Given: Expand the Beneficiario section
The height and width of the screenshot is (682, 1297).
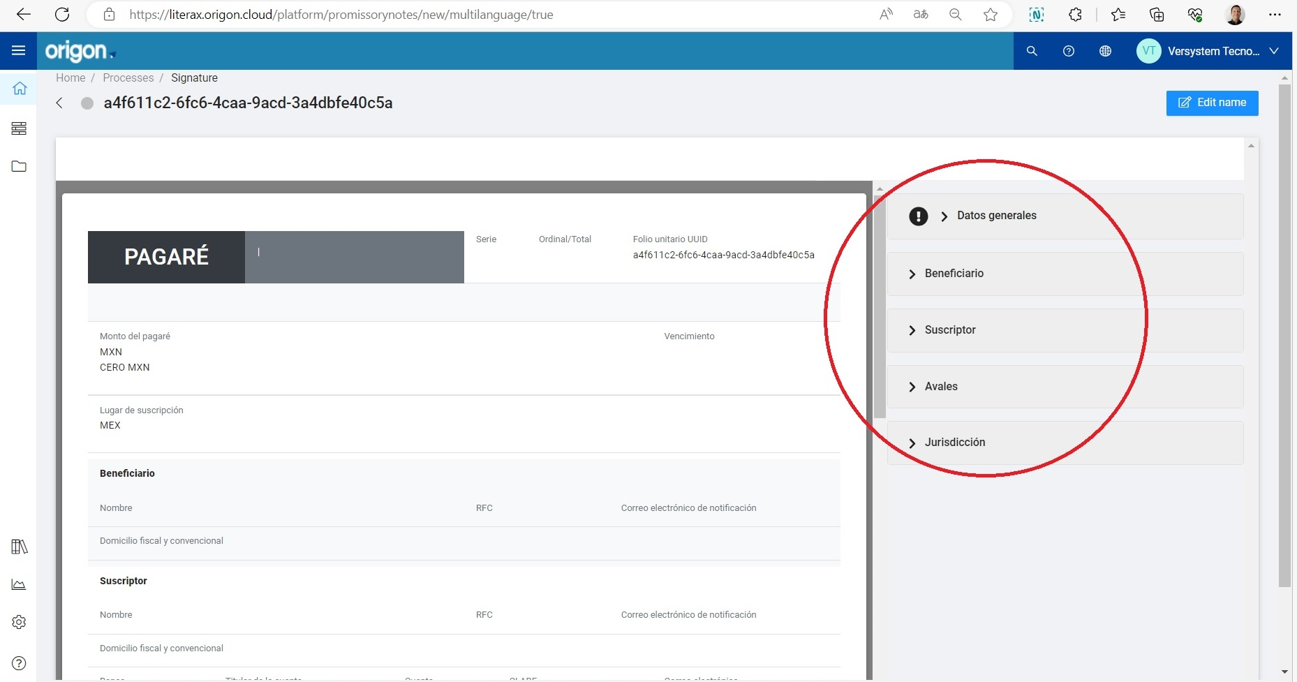Looking at the screenshot, I should [x=954, y=274].
